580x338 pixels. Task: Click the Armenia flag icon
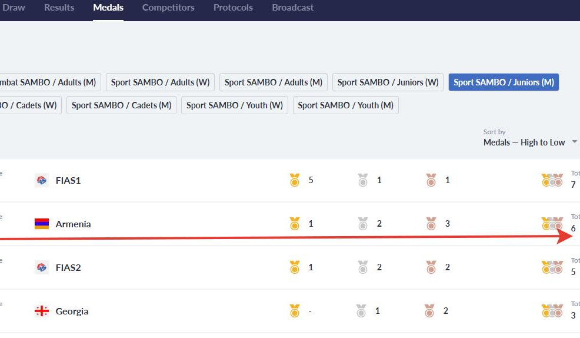(x=41, y=224)
